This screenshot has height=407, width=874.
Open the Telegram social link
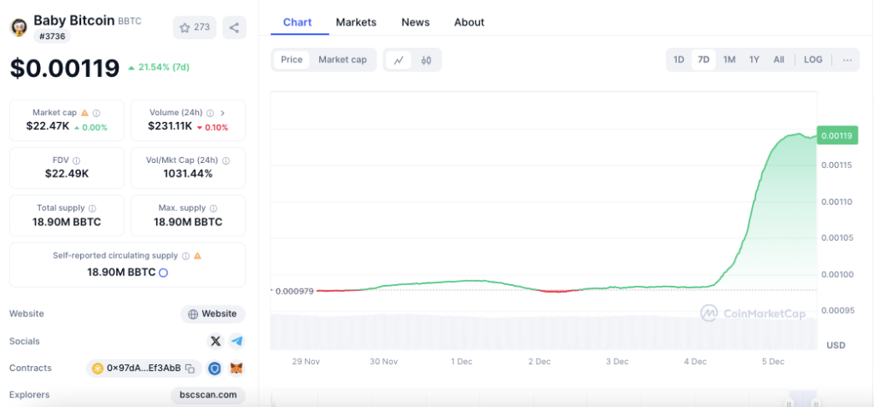click(236, 341)
